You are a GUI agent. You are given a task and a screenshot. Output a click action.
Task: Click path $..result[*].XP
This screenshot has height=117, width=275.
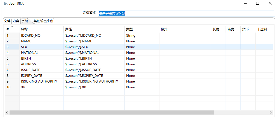[x=94, y=87]
